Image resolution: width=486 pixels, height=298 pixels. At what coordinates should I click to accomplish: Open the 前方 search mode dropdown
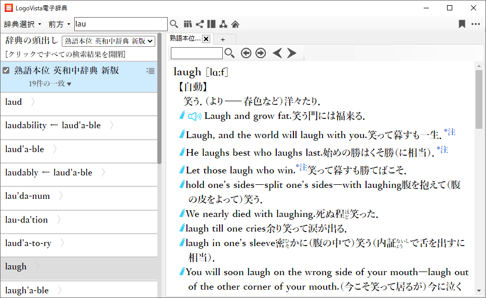click(59, 24)
